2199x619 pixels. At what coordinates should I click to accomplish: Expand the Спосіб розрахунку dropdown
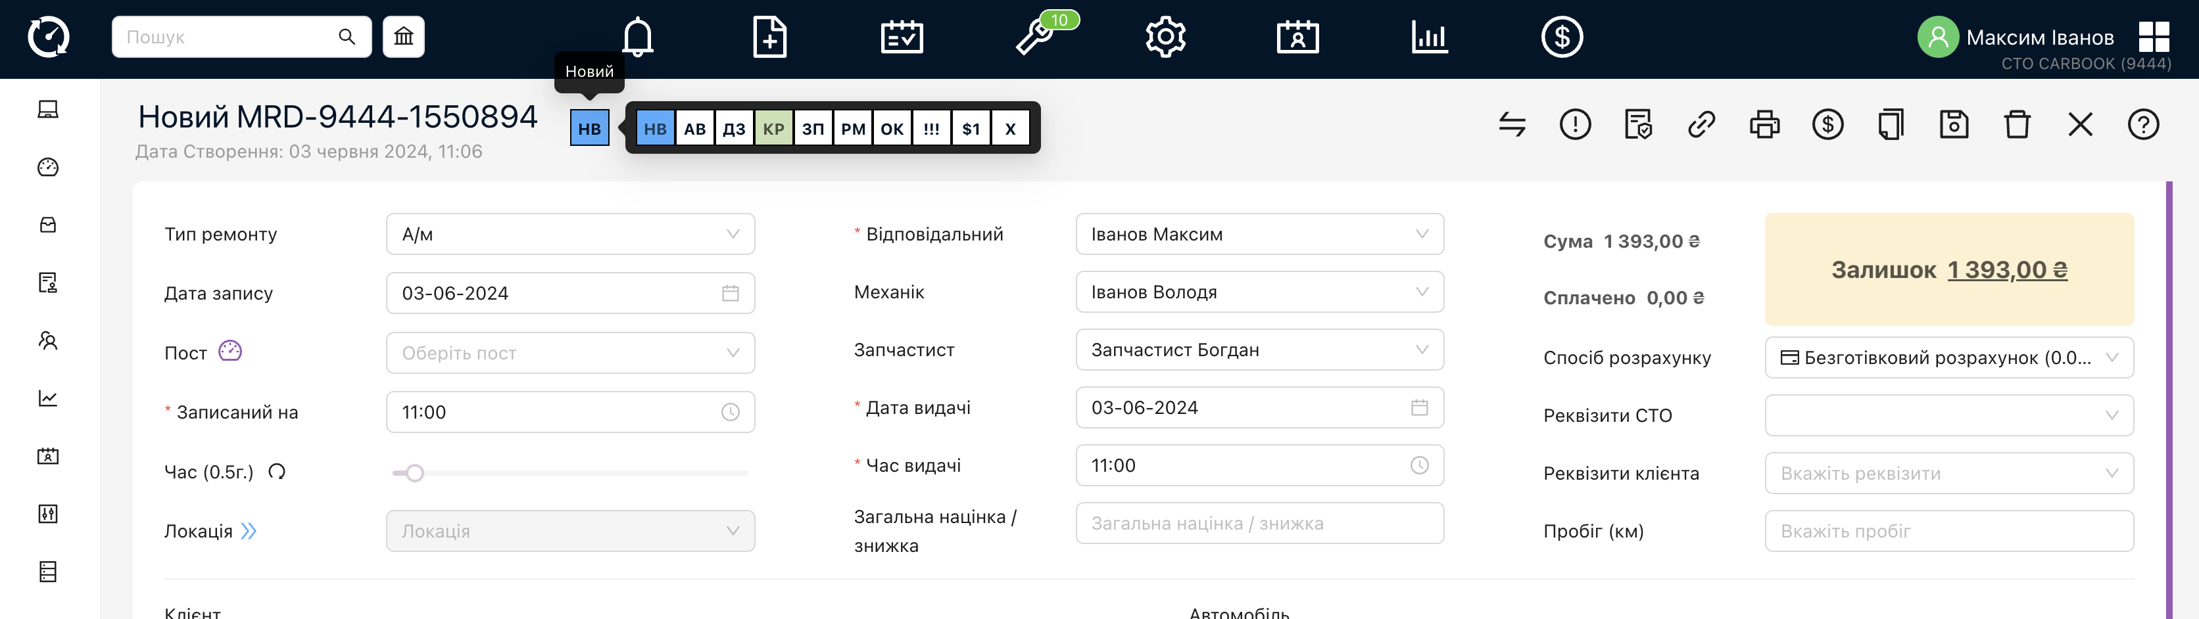pyautogui.click(x=1948, y=358)
